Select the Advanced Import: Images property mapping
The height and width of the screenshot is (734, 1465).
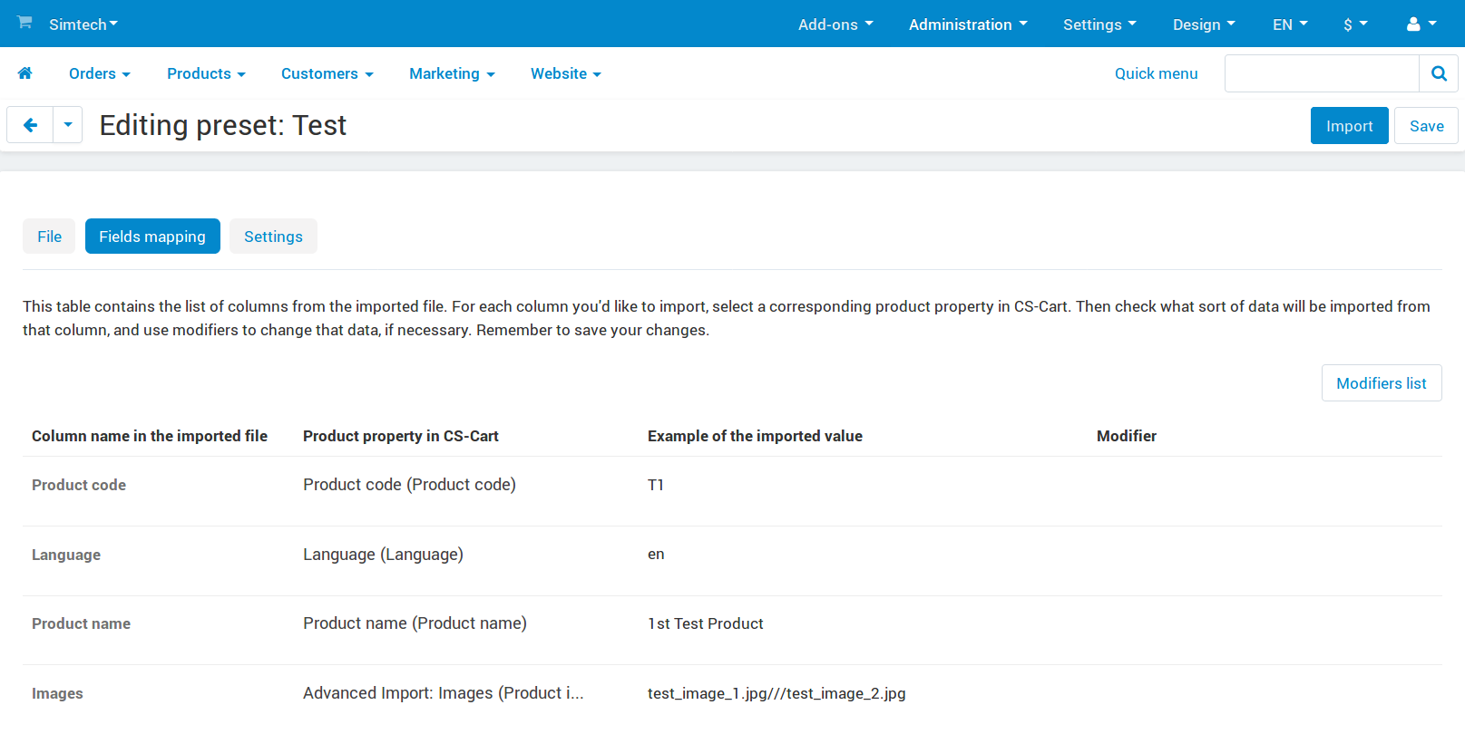pyautogui.click(x=444, y=693)
